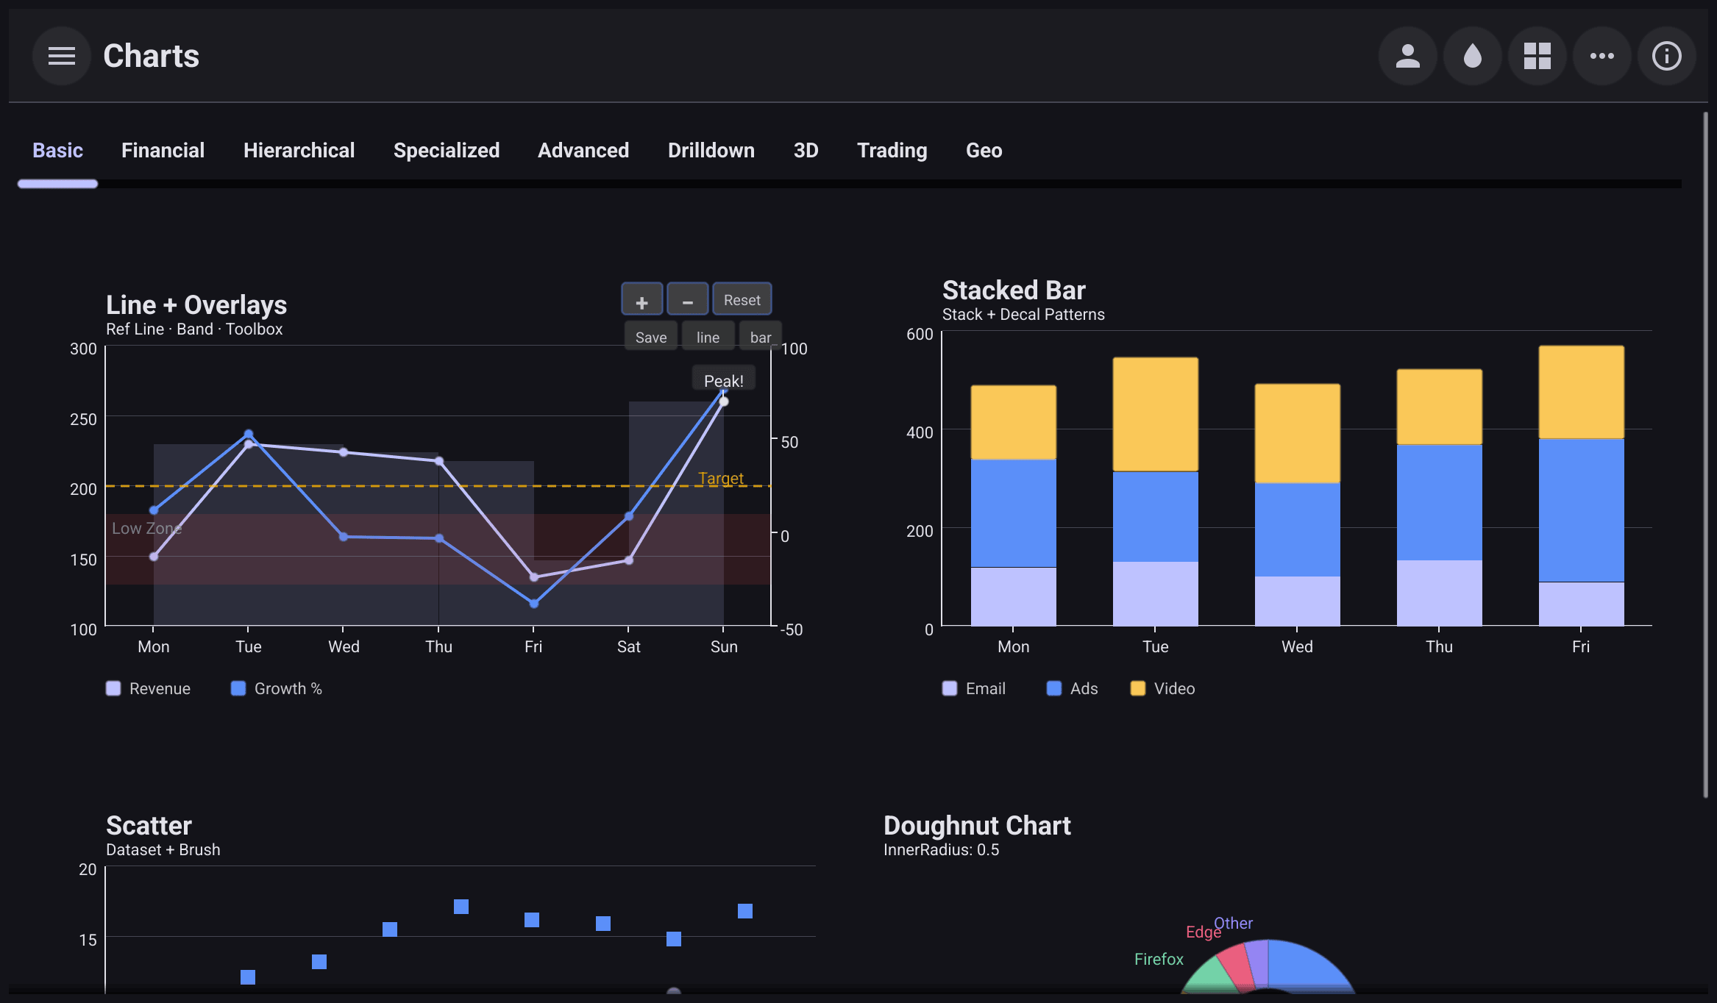Click the Friday Growth % low point

(534, 604)
